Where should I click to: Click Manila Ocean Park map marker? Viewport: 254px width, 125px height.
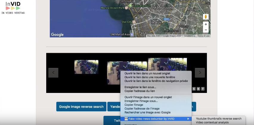126,8
